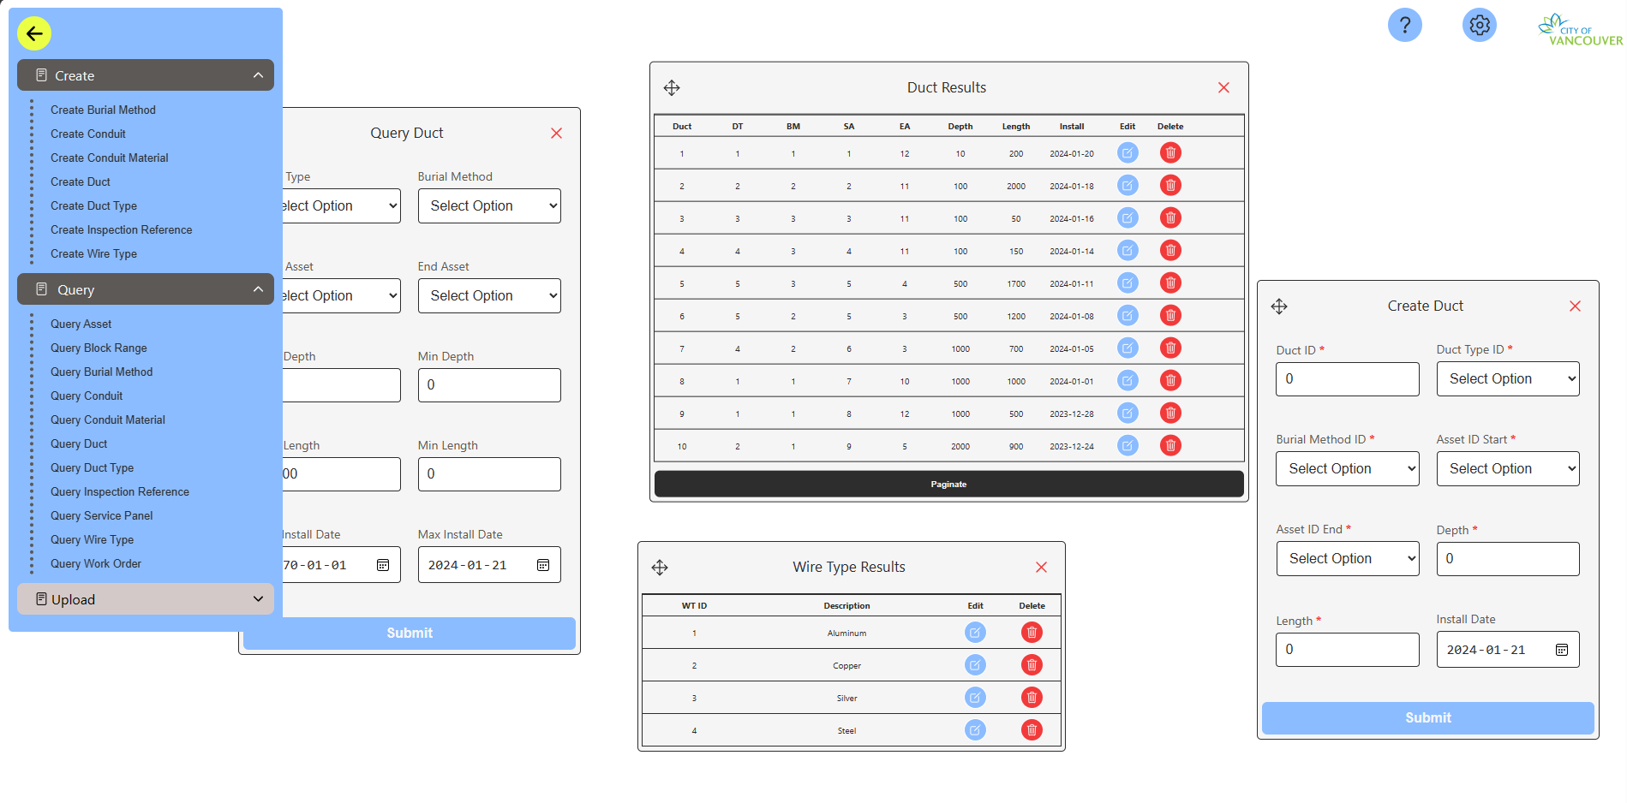Click move handle on Duct Results panel
The width and height of the screenshot is (1627, 803).
pos(672,88)
